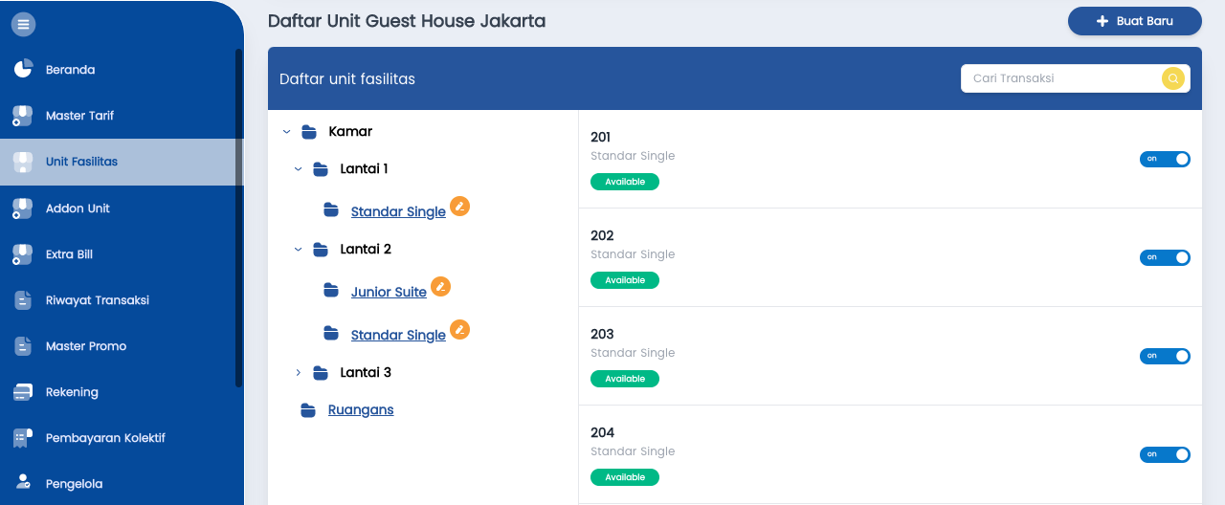Collapse the Lantai 2 tree node
Screen dimensions: 1225x505
click(298, 250)
